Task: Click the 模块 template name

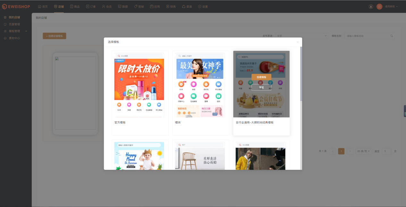Action: click(178, 123)
